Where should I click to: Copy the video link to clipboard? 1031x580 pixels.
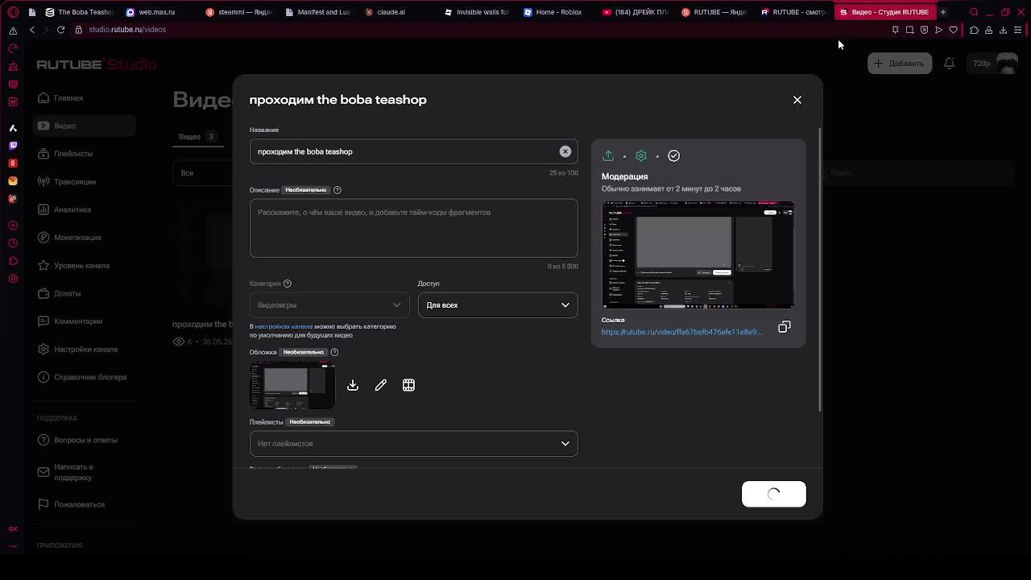(785, 327)
